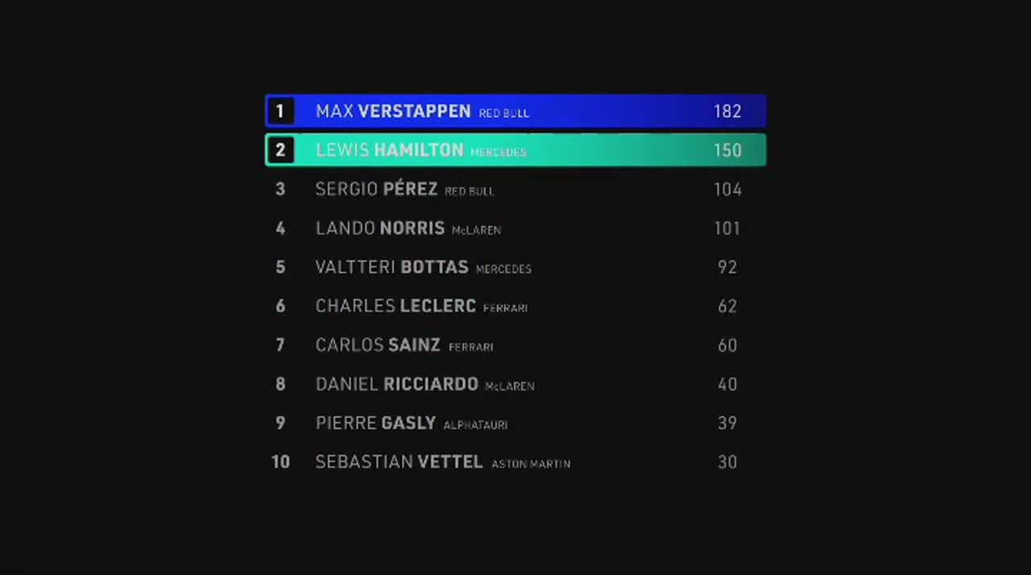Click Pierre Gasly's name

[x=375, y=423]
